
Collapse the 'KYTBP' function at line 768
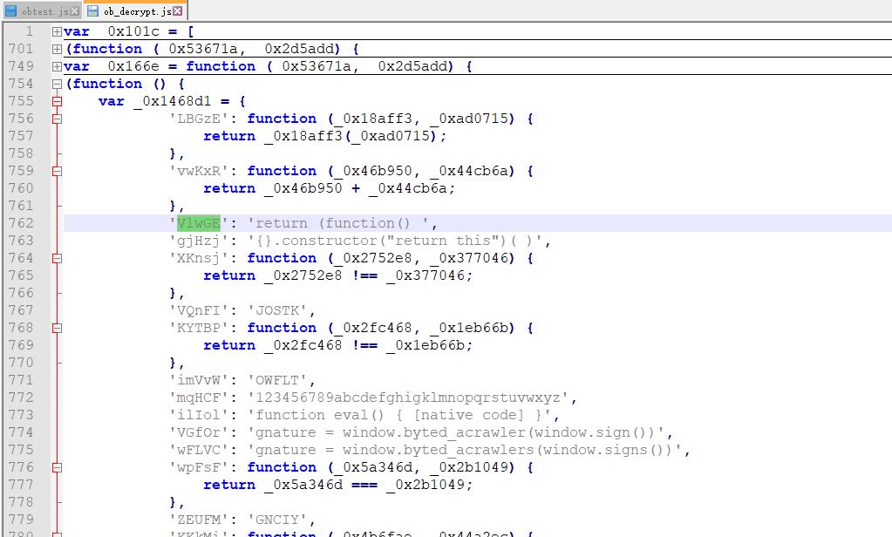(x=57, y=329)
